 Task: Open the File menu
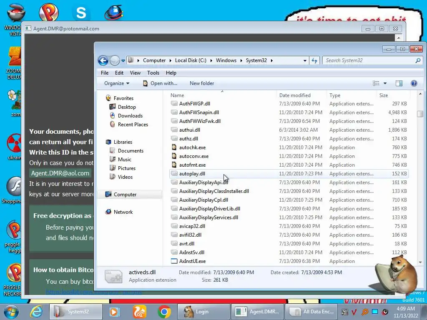tap(105, 73)
